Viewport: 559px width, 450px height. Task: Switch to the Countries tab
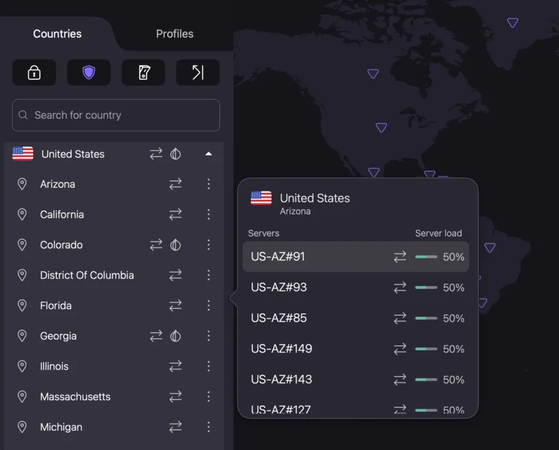tap(58, 34)
